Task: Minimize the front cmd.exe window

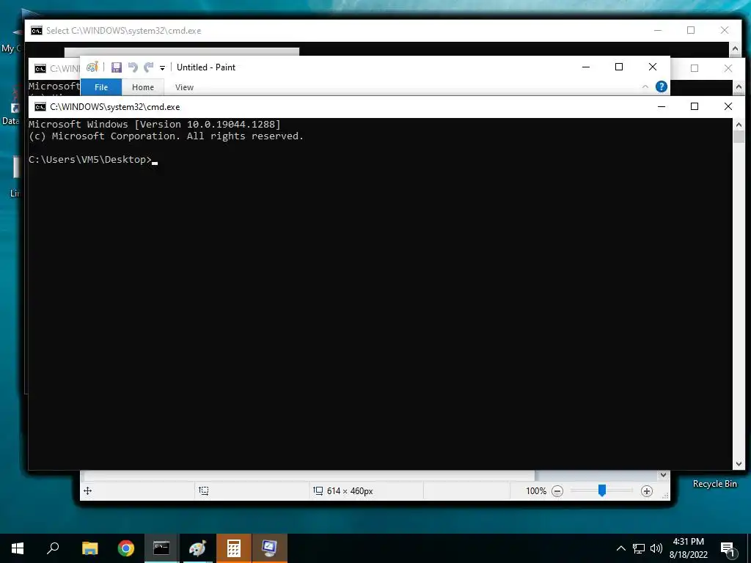Action: pyautogui.click(x=662, y=106)
